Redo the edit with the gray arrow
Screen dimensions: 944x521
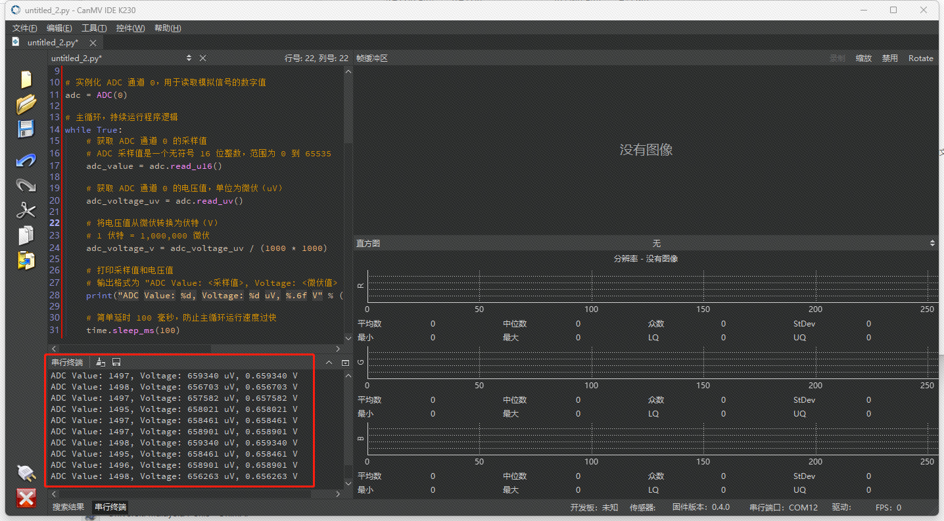[x=26, y=185]
